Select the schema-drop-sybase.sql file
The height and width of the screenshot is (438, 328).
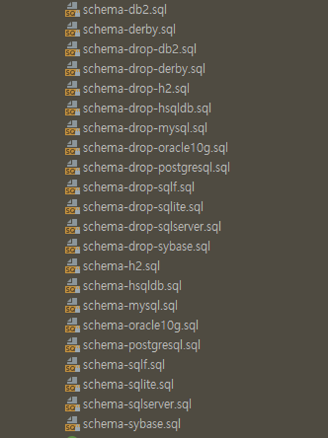click(146, 247)
